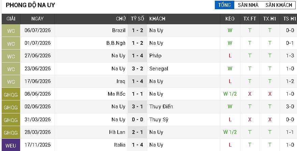Switch to the TỔNG tab
Screen dimensions: 297x151
224,5
